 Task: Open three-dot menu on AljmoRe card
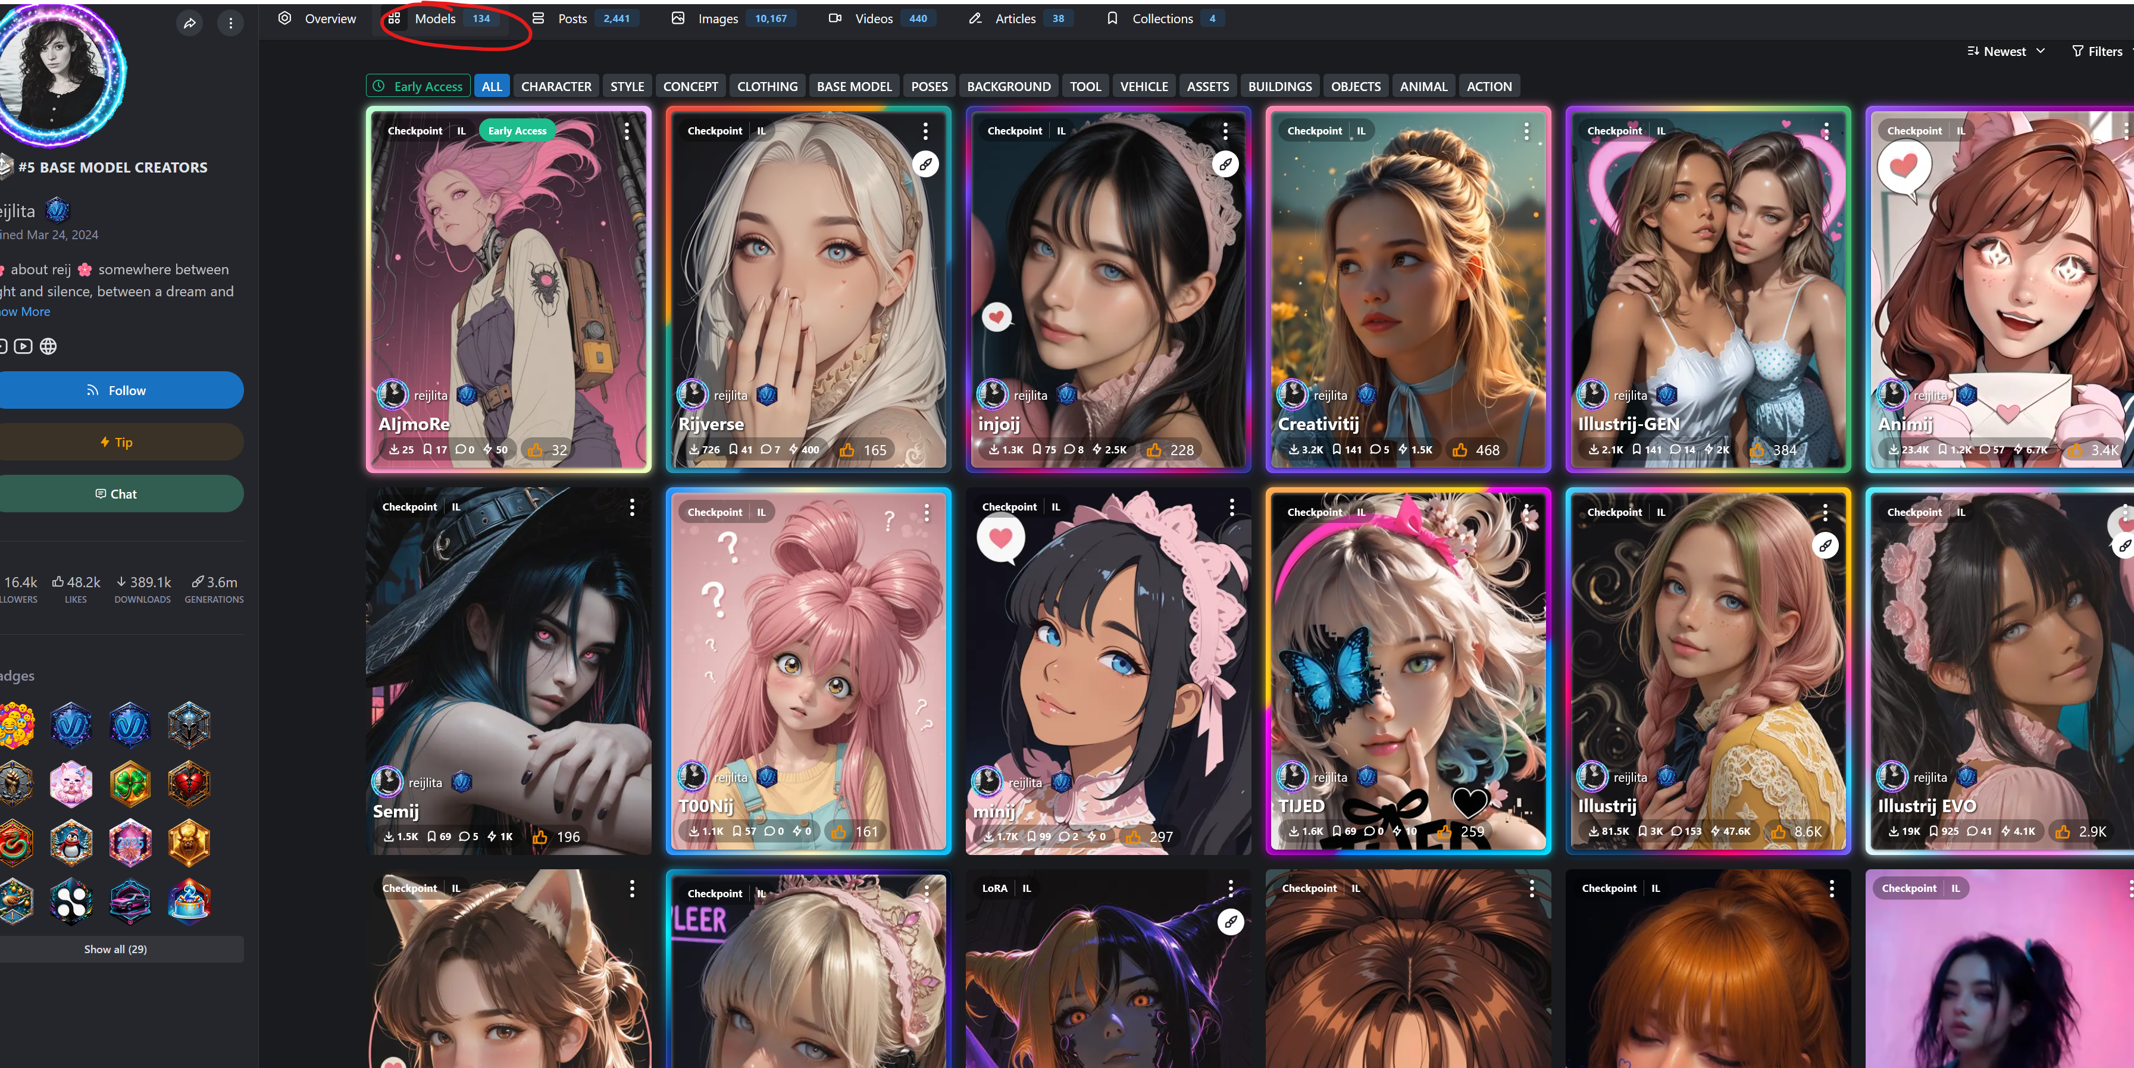[626, 131]
